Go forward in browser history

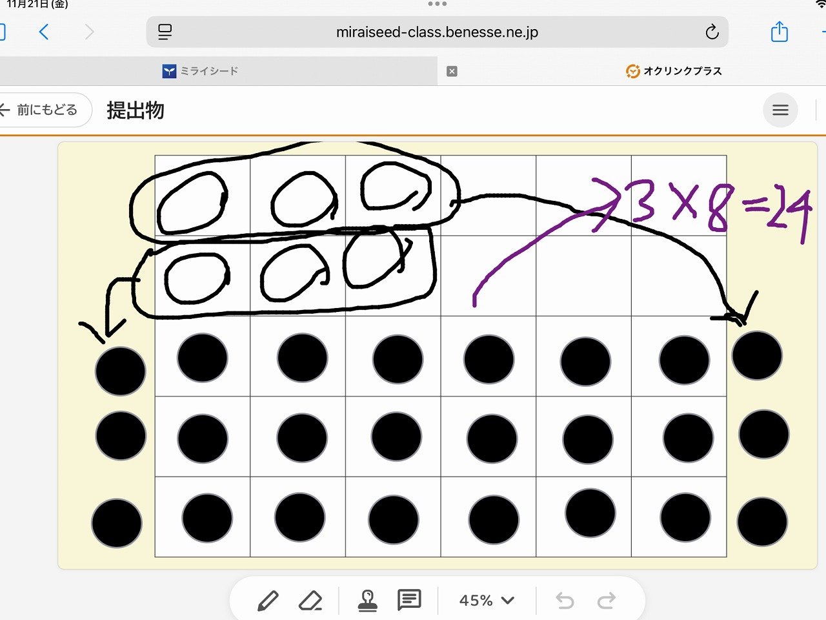point(89,32)
